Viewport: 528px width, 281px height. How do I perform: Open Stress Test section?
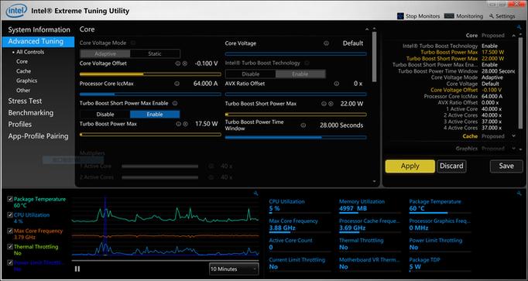25,101
